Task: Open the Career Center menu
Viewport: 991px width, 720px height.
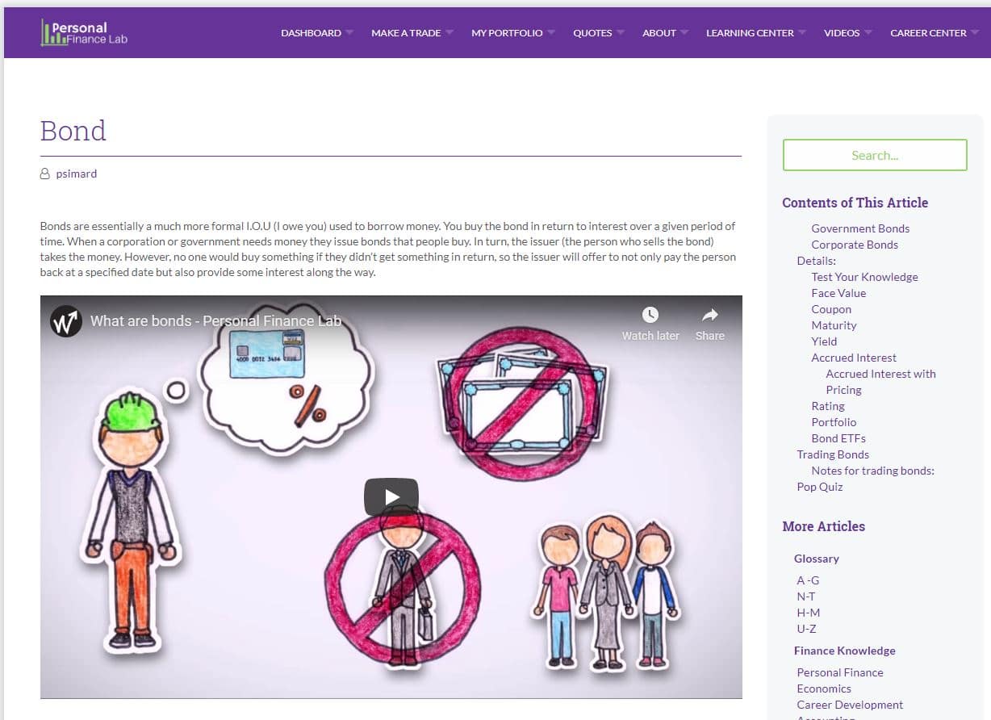Action: (x=928, y=33)
